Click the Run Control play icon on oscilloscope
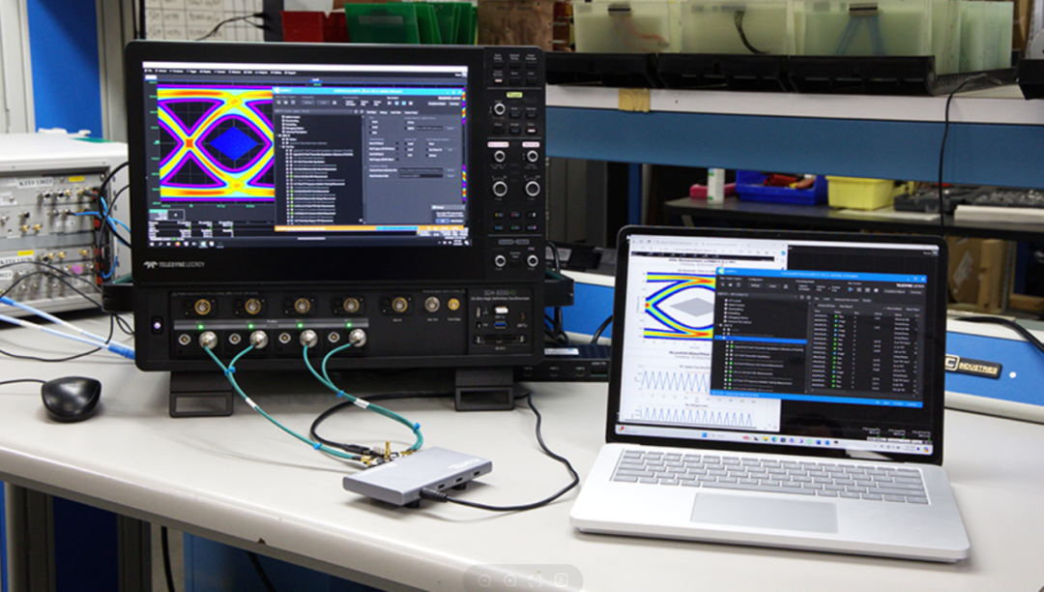 (x=390, y=104)
